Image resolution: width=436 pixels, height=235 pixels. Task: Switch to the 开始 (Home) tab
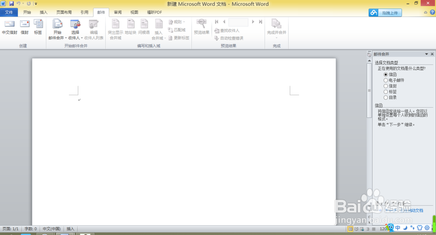click(x=27, y=12)
